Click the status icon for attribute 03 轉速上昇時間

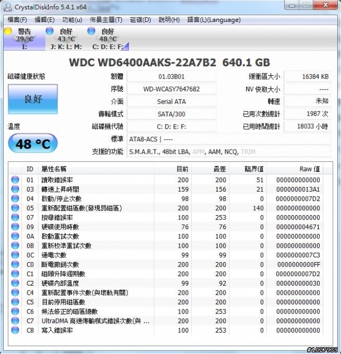[x=15, y=189]
